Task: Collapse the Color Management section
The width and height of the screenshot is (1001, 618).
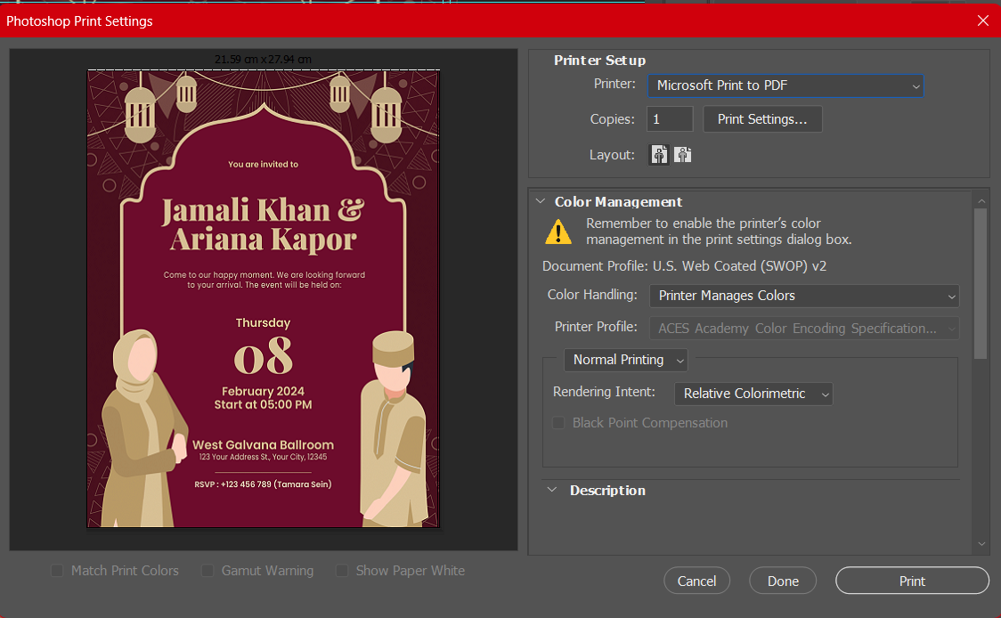Action: 541,202
